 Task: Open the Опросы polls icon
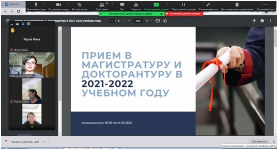[x=136, y=5]
